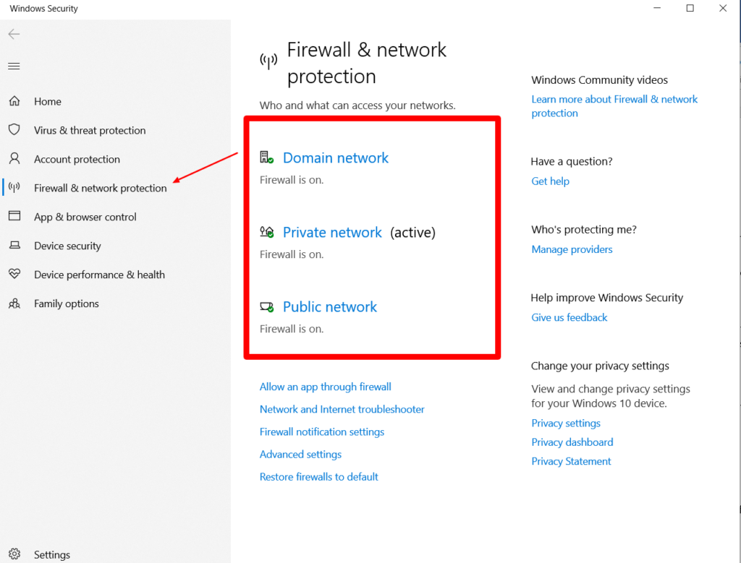
Task: Click the Home house icon in sidebar
Action: click(15, 101)
